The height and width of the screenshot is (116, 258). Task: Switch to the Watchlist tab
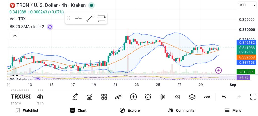(x=27, y=110)
